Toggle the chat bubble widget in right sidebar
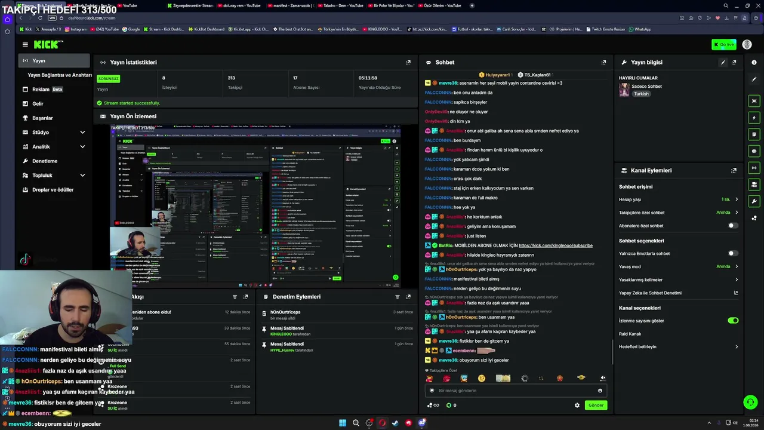Image resolution: width=764 pixels, height=430 pixels. 754,151
